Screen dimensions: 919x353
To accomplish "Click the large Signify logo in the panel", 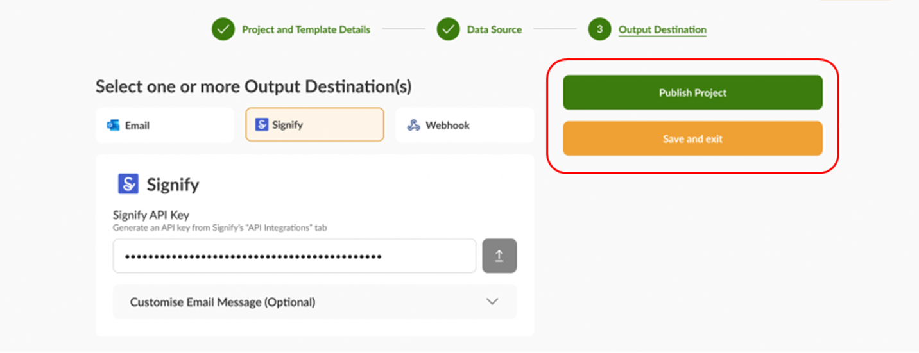I will click(x=128, y=185).
